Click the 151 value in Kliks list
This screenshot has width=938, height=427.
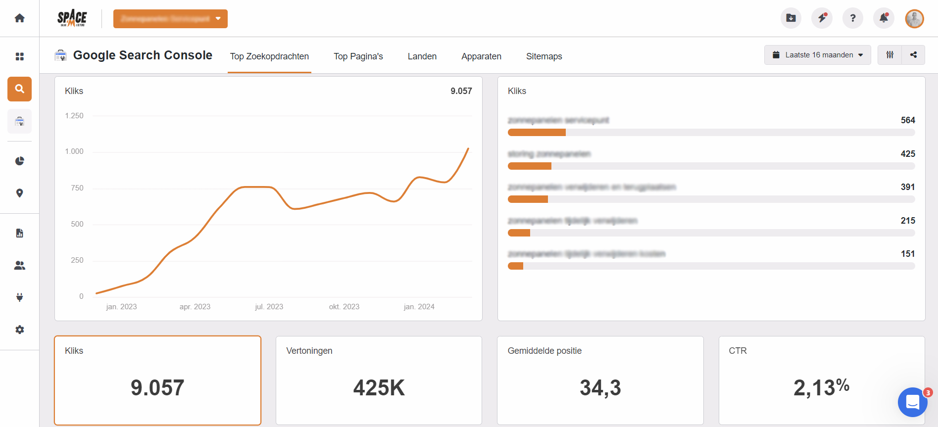(x=908, y=254)
